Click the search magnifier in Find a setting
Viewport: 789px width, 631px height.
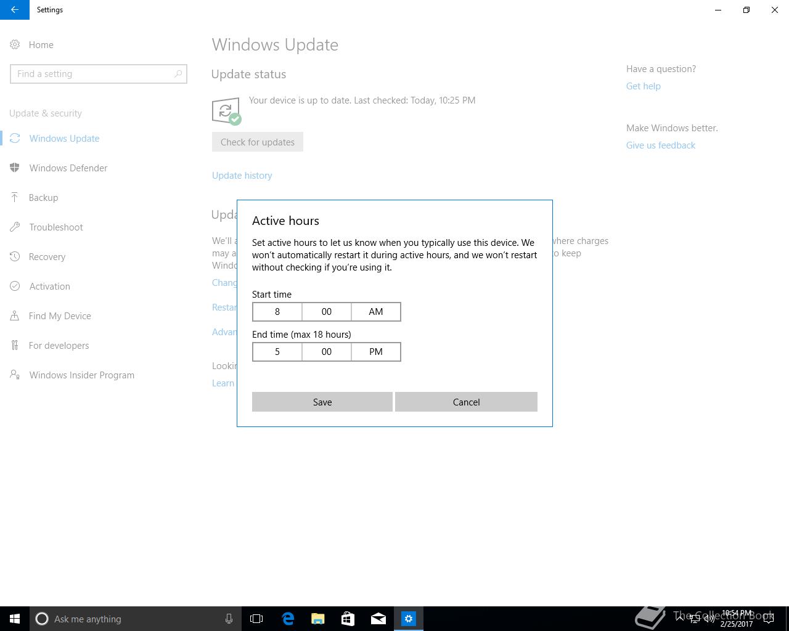click(x=178, y=74)
